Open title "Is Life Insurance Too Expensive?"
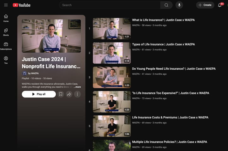228x151 pixels. [171, 93]
